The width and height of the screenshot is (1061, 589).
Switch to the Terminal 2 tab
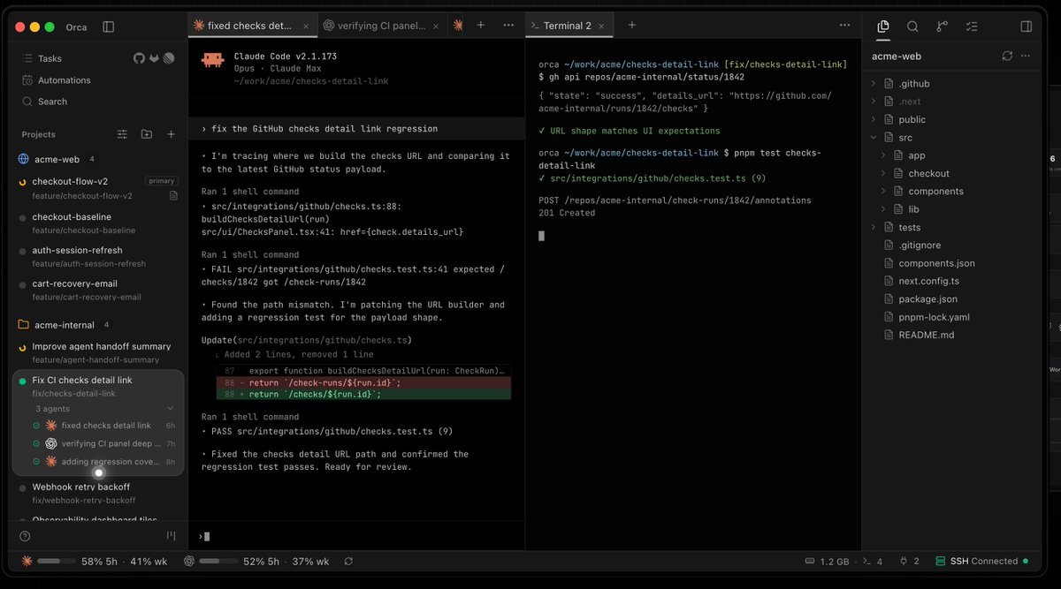click(x=566, y=26)
